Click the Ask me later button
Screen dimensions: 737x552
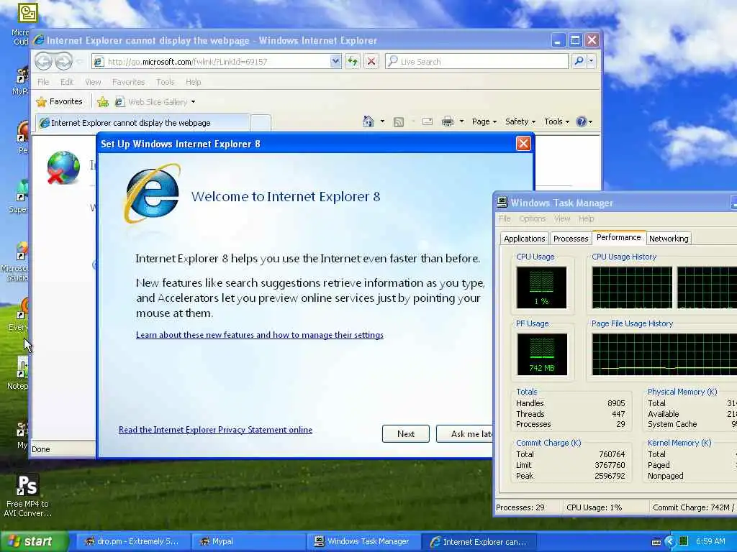click(x=464, y=433)
